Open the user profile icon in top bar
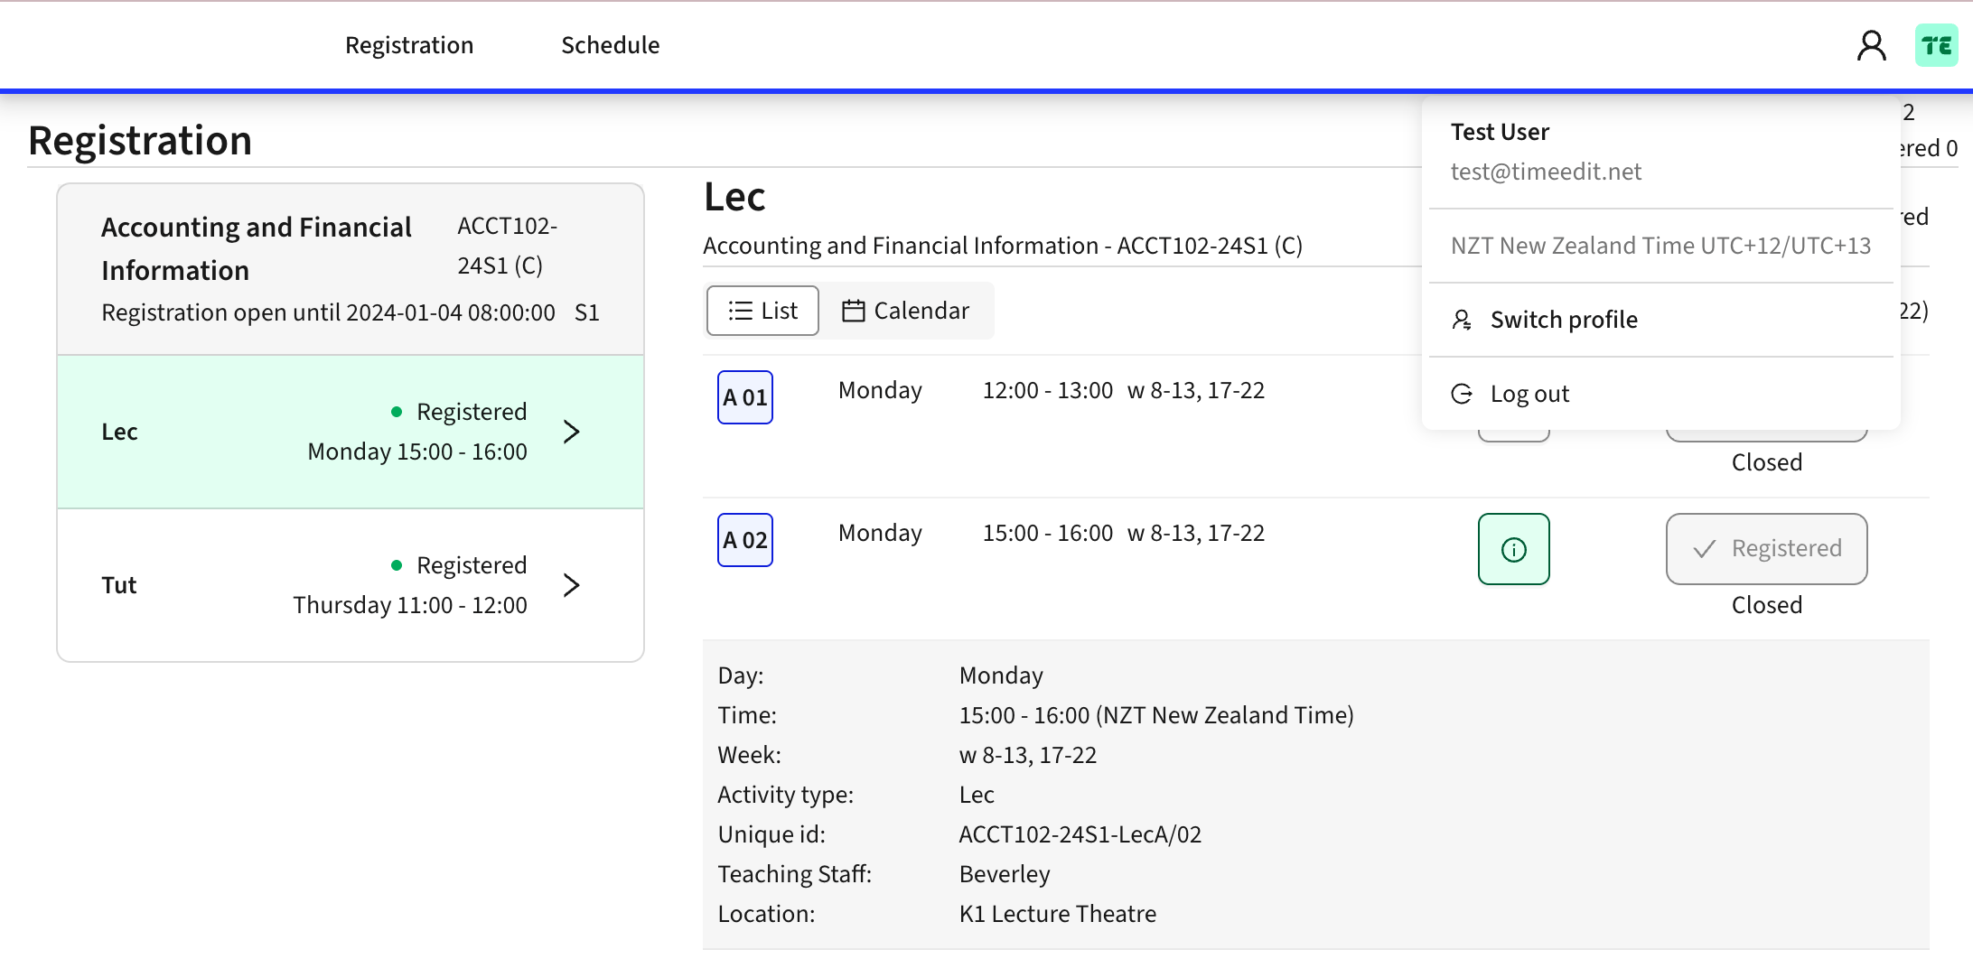1973x959 pixels. click(x=1870, y=45)
